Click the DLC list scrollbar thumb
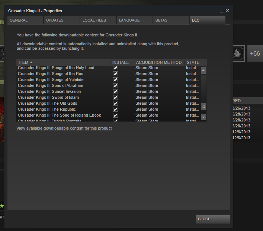Viewport: 263px width, 231px height. coord(203,107)
